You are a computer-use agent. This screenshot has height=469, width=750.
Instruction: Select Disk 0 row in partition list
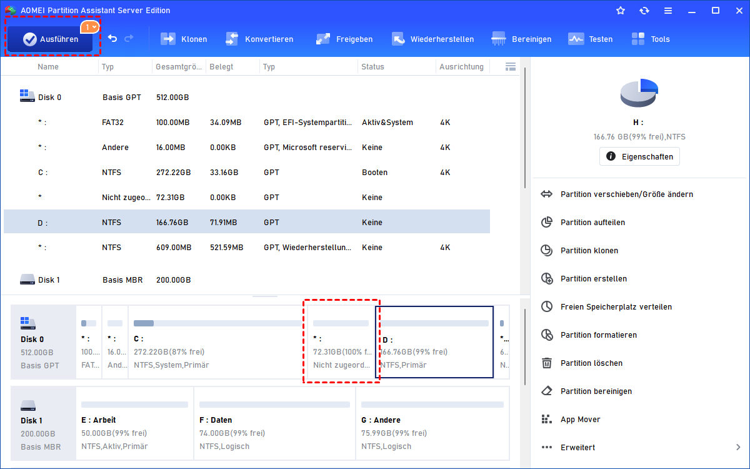[x=247, y=98]
